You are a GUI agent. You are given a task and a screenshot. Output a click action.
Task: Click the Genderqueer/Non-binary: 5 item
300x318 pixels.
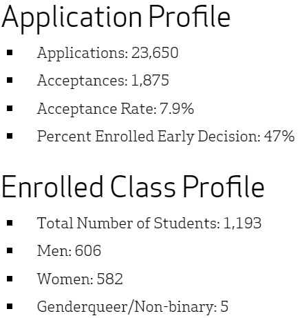133,307
